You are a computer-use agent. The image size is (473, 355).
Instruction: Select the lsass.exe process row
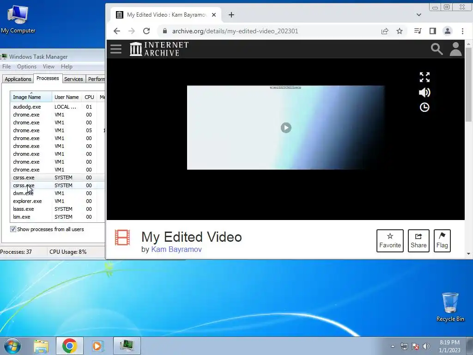coord(57,209)
